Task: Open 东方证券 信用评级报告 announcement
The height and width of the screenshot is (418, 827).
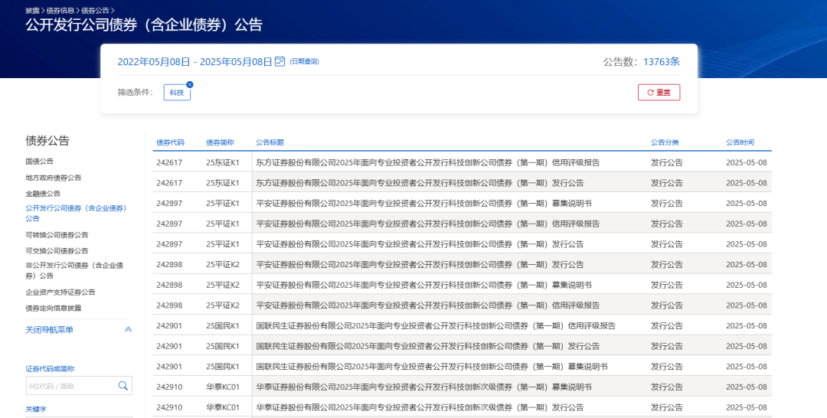Action: coord(427,162)
